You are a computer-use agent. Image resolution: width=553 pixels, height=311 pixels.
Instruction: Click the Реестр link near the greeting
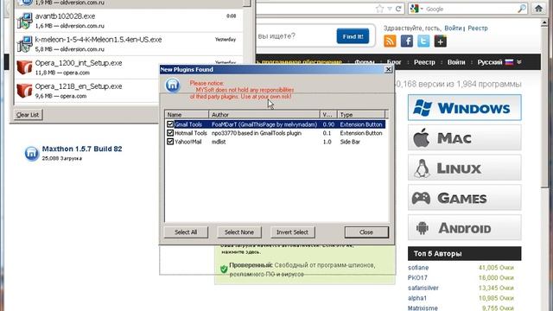click(478, 28)
